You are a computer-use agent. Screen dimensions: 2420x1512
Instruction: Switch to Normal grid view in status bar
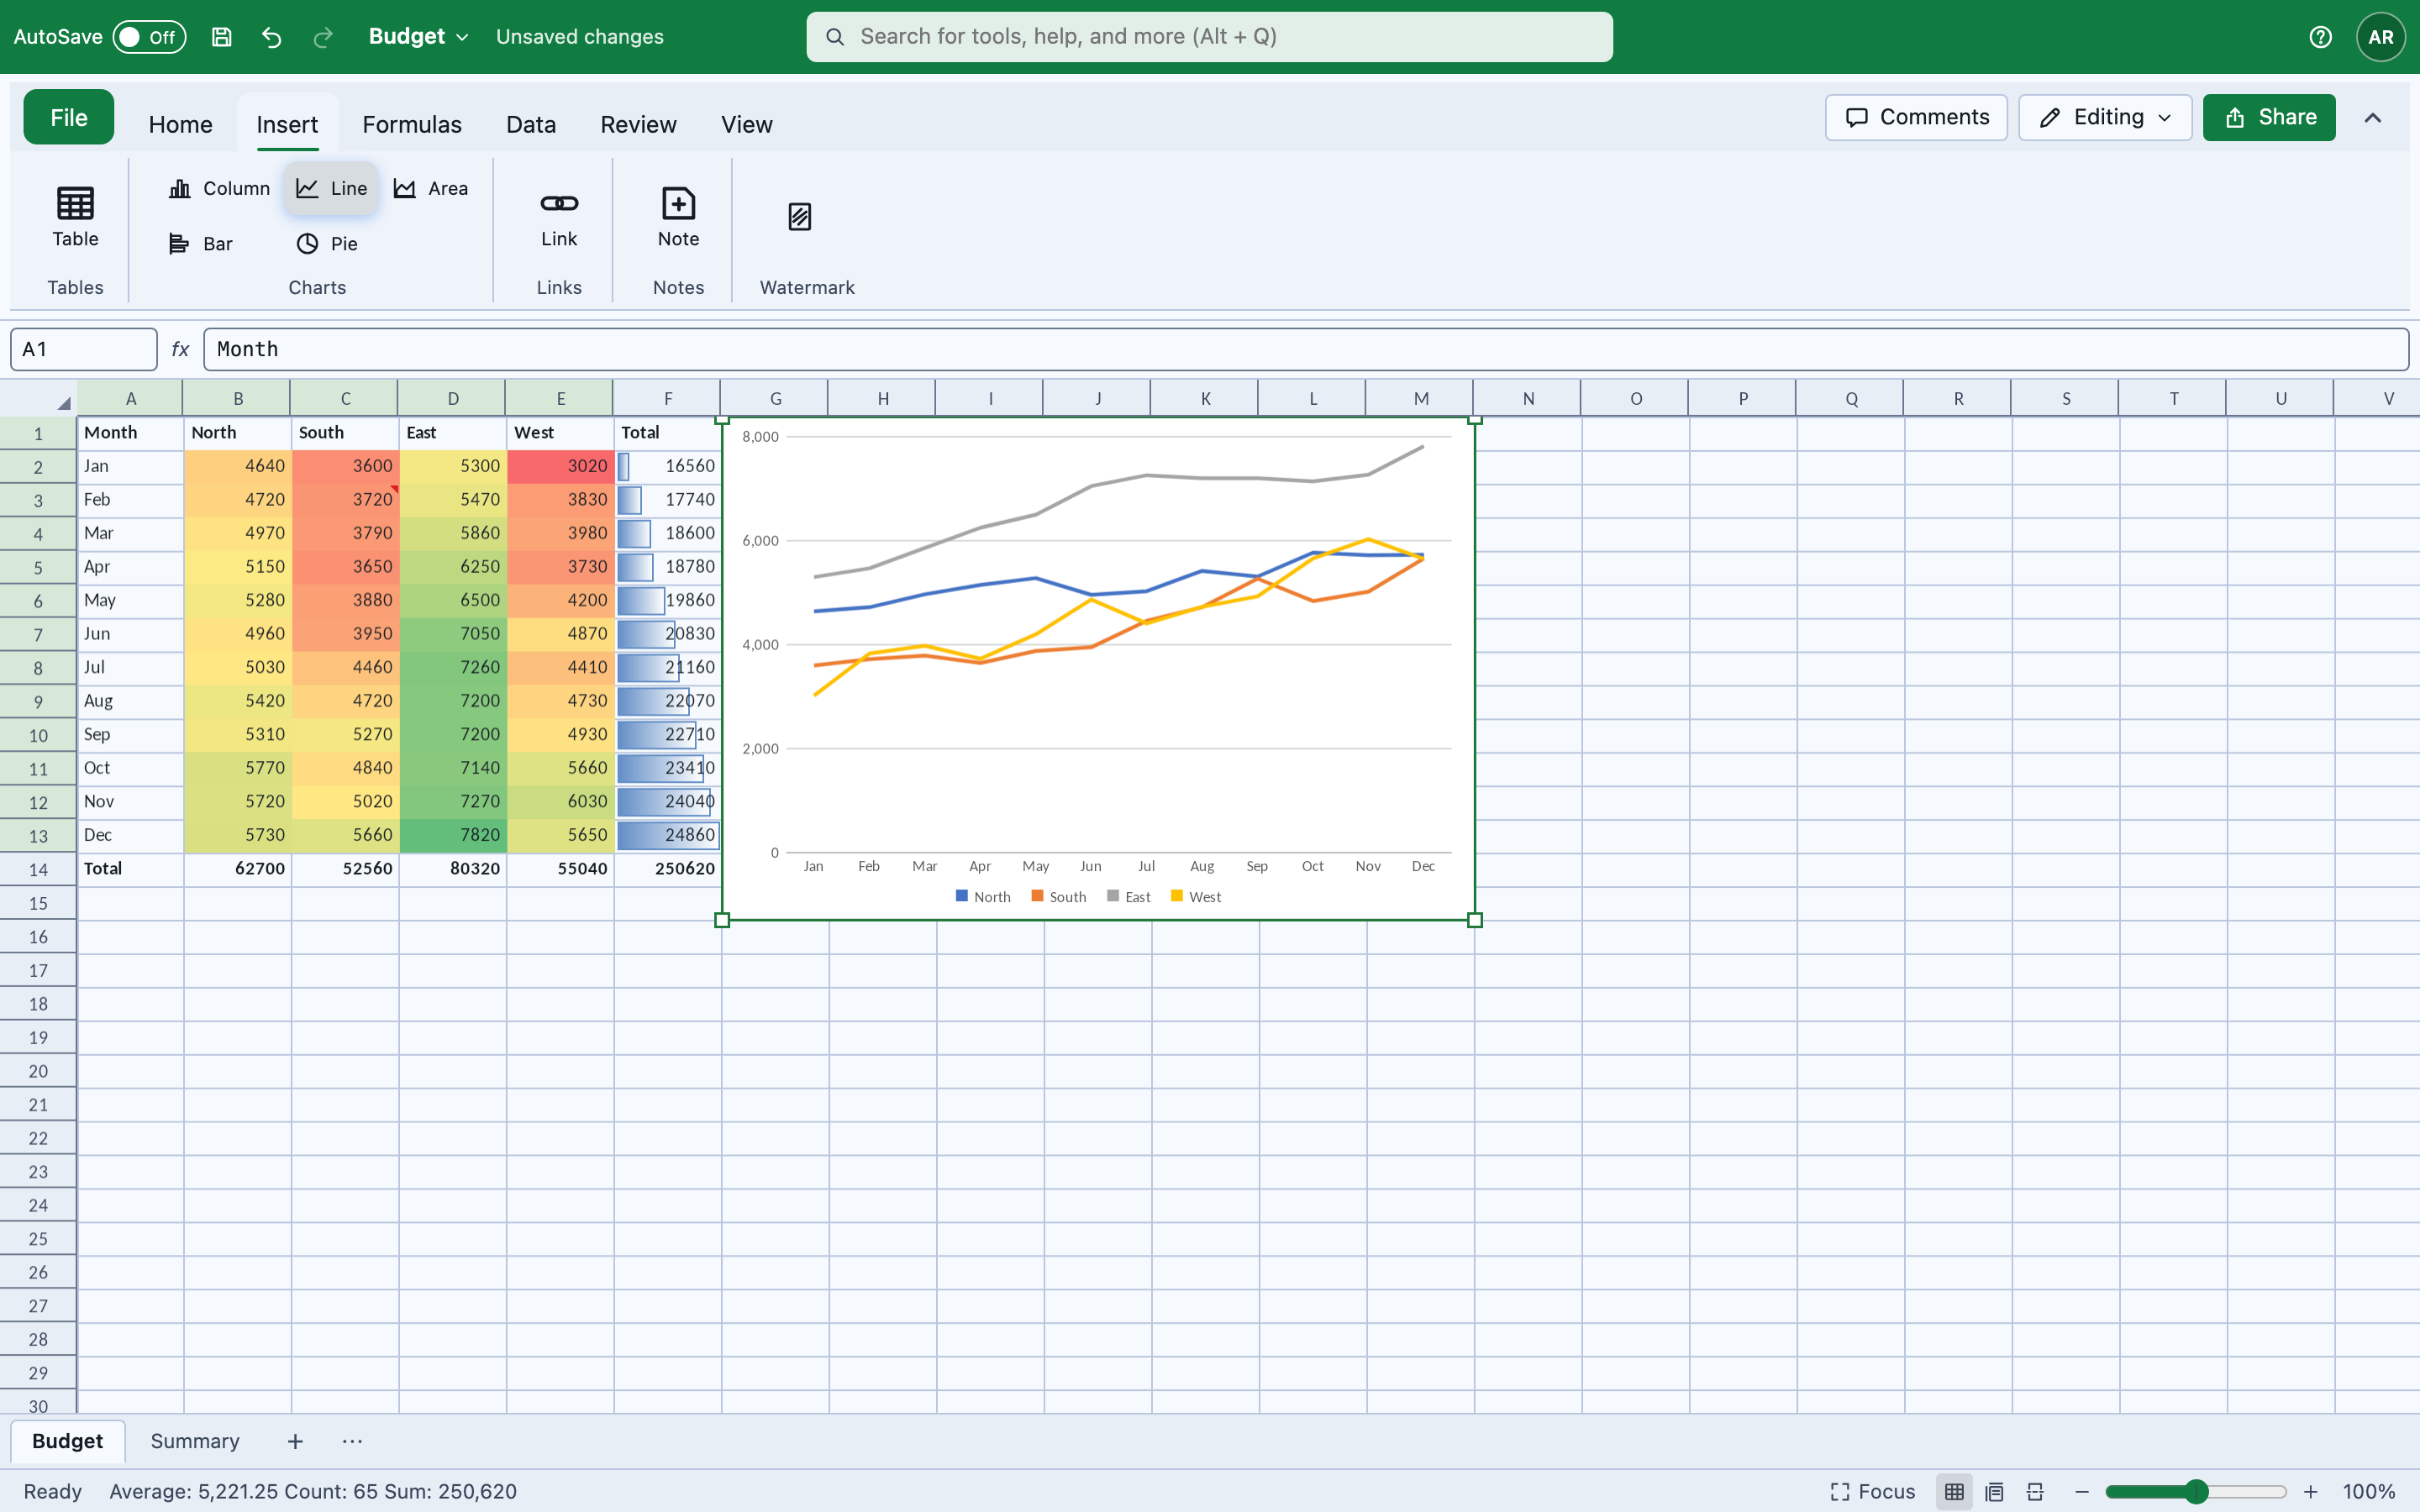click(x=1954, y=1491)
